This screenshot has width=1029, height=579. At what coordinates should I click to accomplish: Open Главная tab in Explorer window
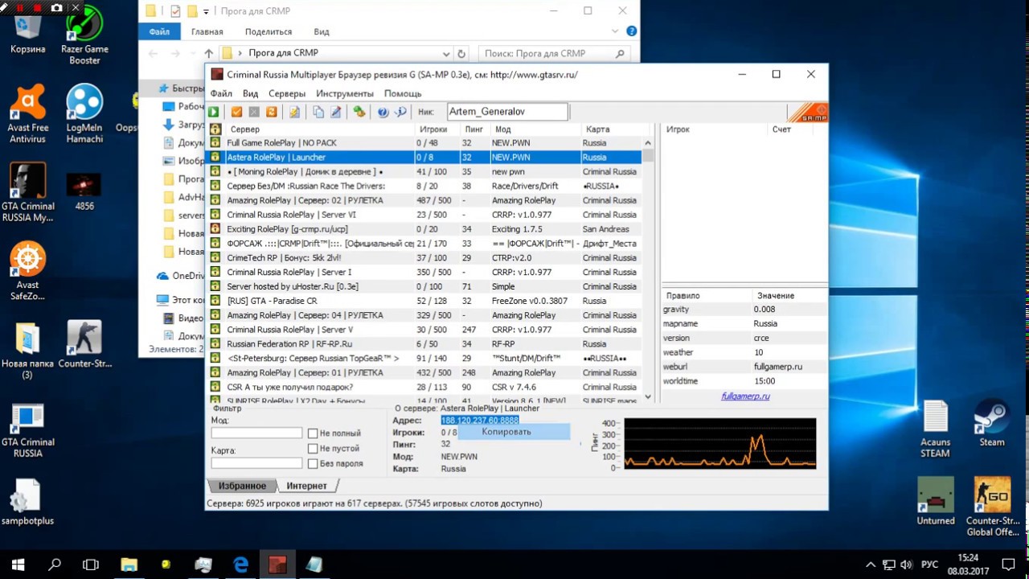click(207, 32)
